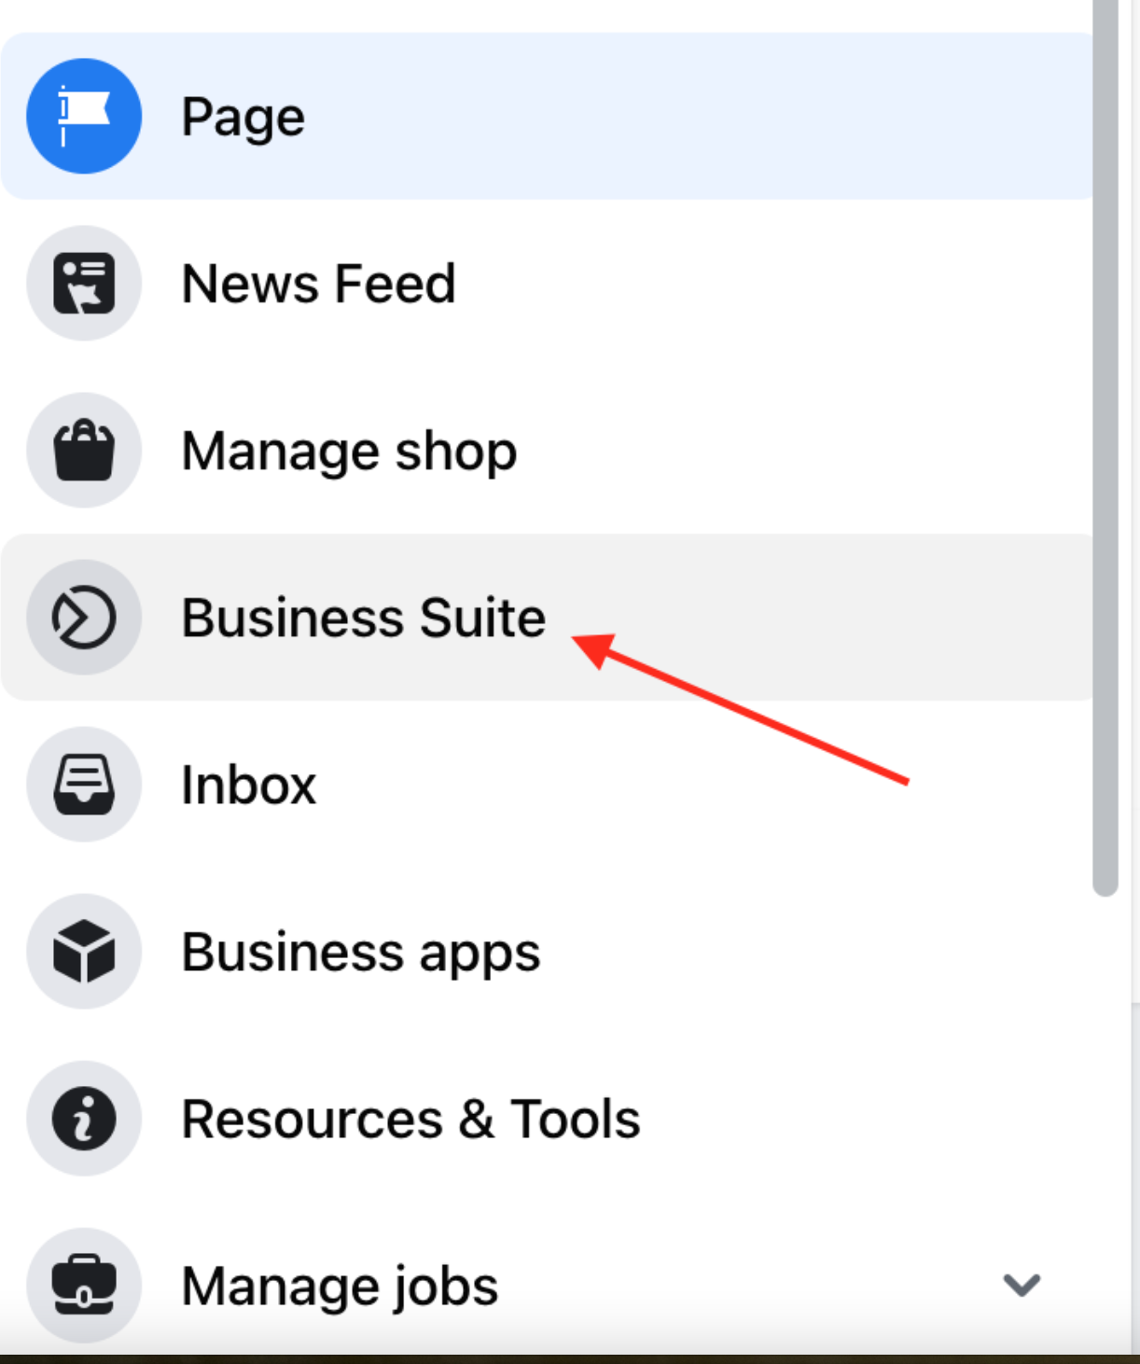Open the Inbox
Image resolution: width=1140 pixels, height=1364 pixels.
247,784
